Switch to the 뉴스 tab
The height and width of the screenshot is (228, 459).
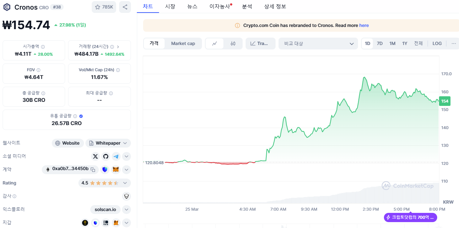(x=192, y=6)
